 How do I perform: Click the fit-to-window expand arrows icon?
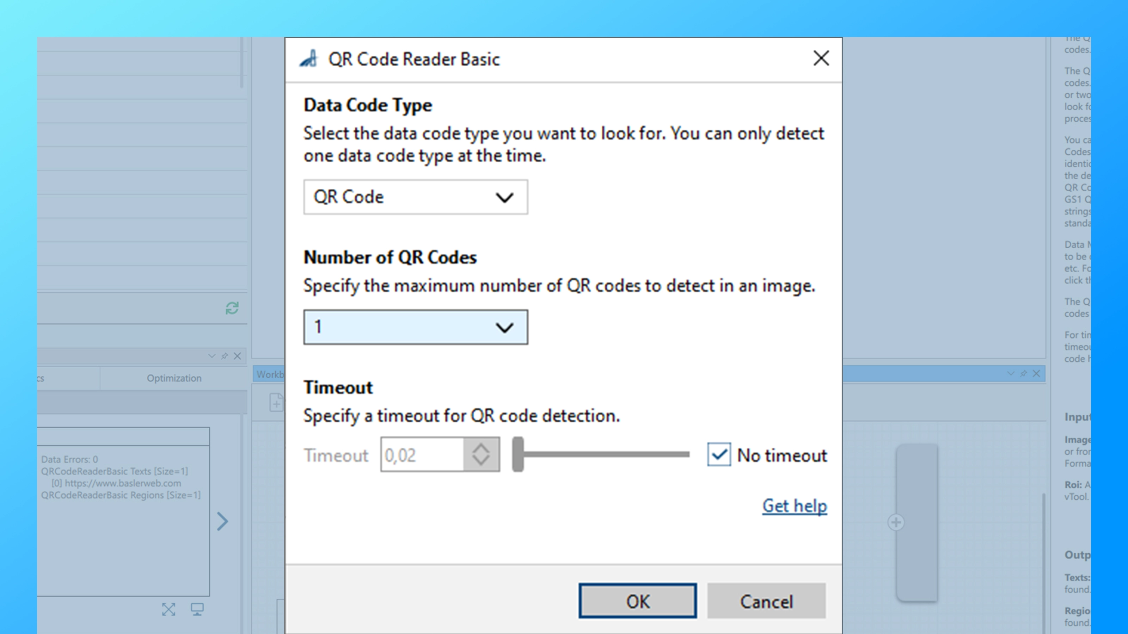coord(168,609)
